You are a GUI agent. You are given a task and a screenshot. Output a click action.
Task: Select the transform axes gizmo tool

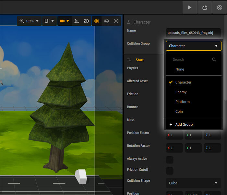click(77, 21)
